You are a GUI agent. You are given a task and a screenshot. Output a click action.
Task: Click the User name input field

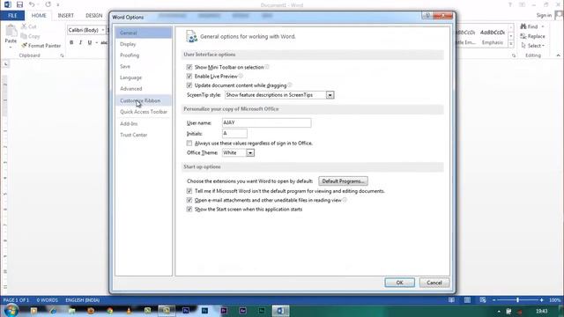pyautogui.click(x=266, y=122)
